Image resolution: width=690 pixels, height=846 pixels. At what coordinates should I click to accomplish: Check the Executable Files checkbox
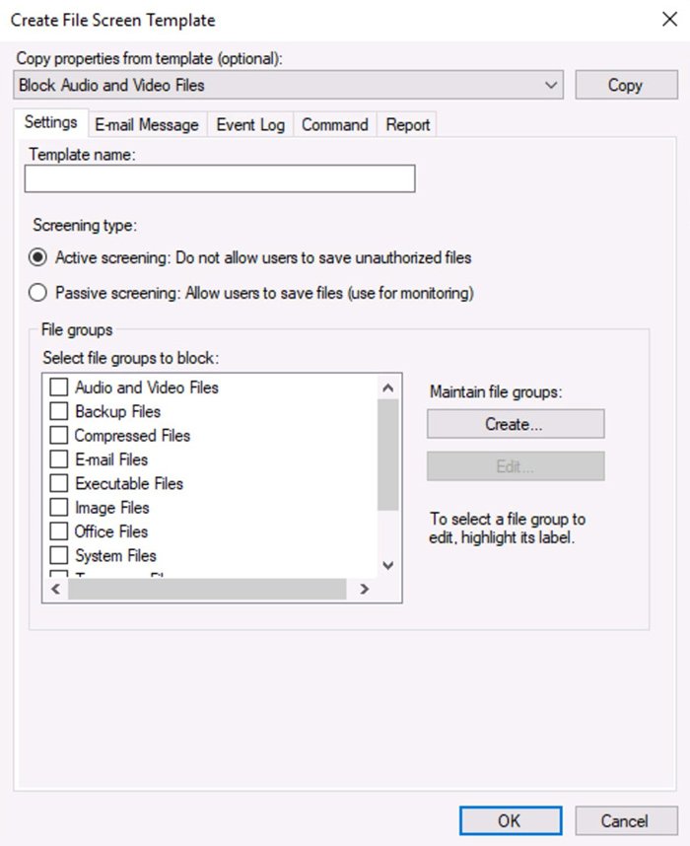tap(59, 484)
